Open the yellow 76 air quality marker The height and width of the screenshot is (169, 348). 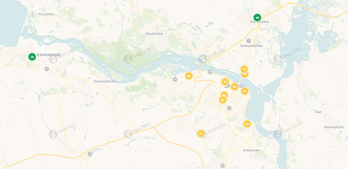point(244,69)
